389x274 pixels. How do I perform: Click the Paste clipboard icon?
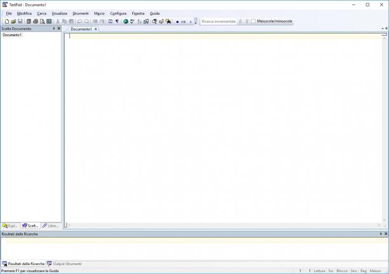[71, 22]
